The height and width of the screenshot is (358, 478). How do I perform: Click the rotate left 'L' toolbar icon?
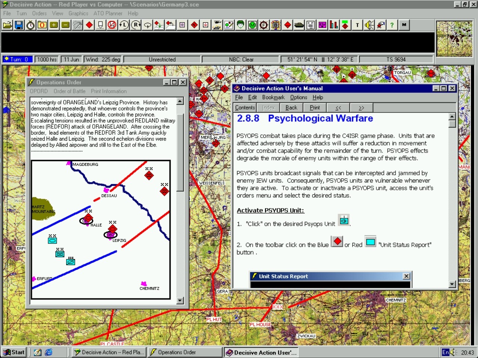tap(124, 25)
